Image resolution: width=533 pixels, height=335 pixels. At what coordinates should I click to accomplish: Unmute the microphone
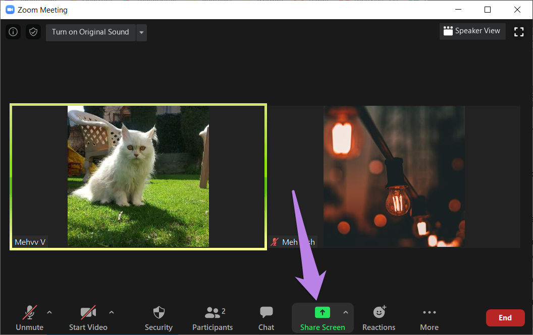pos(30,318)
